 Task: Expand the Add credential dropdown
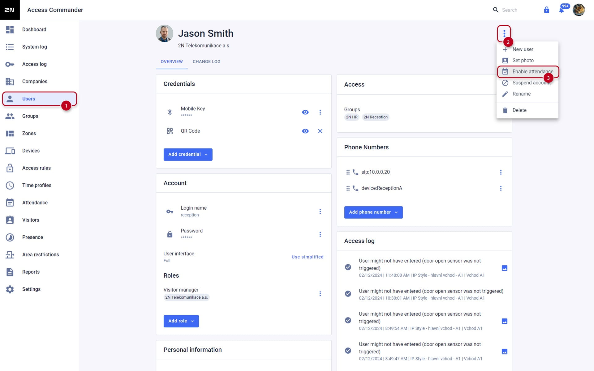(x=188, y=155)
